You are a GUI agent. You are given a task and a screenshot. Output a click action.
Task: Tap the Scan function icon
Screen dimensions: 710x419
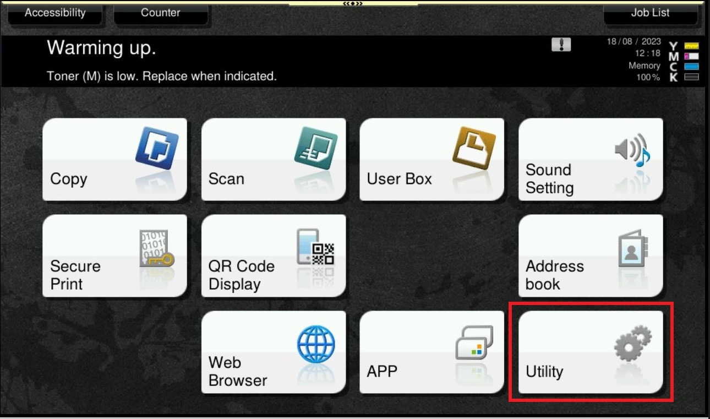click(x=315, y=148)
